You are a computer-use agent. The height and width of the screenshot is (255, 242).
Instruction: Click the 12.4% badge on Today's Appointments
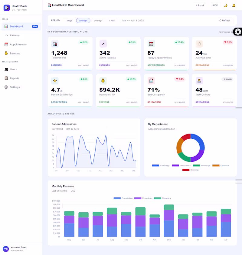(x=179, y=42)
